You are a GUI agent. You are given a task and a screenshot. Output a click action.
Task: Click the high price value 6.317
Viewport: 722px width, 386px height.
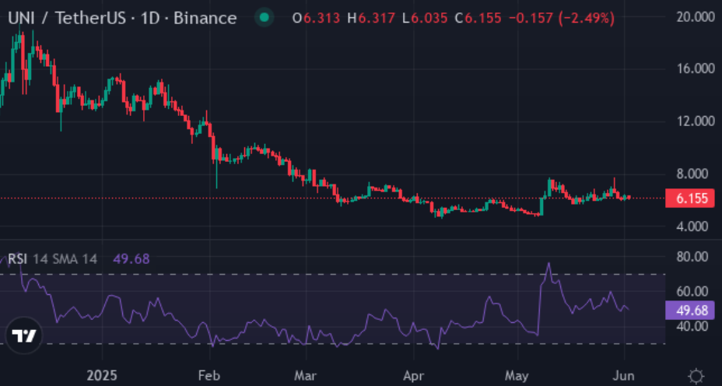click(377, 19)
